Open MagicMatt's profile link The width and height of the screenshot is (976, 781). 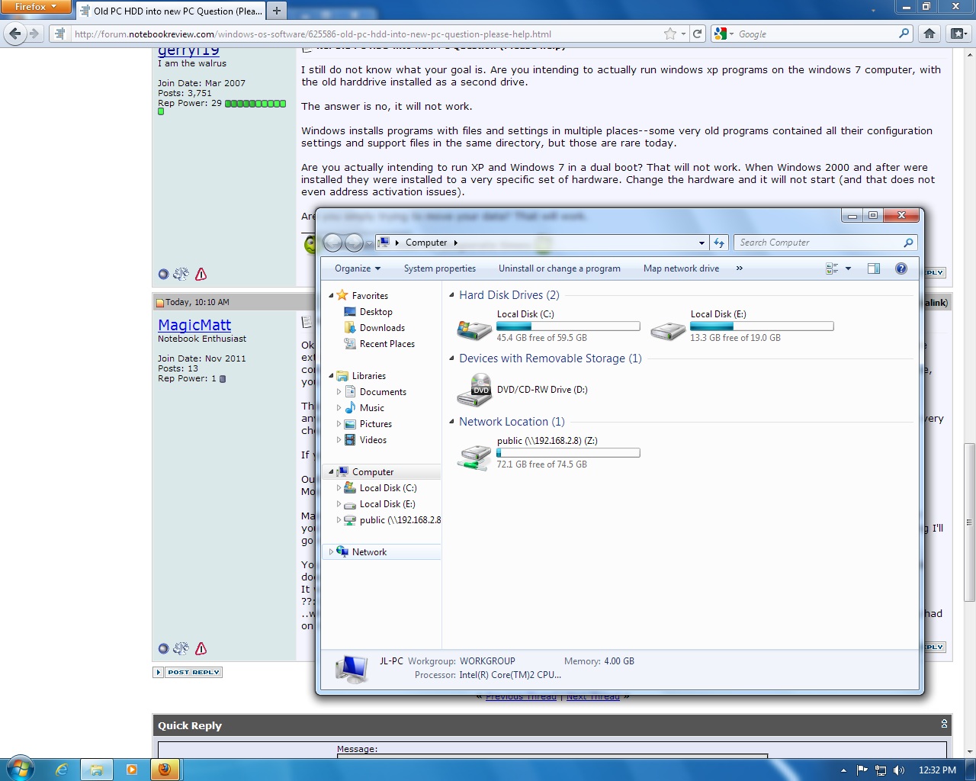pyautogui.click(x=194, y=325)
